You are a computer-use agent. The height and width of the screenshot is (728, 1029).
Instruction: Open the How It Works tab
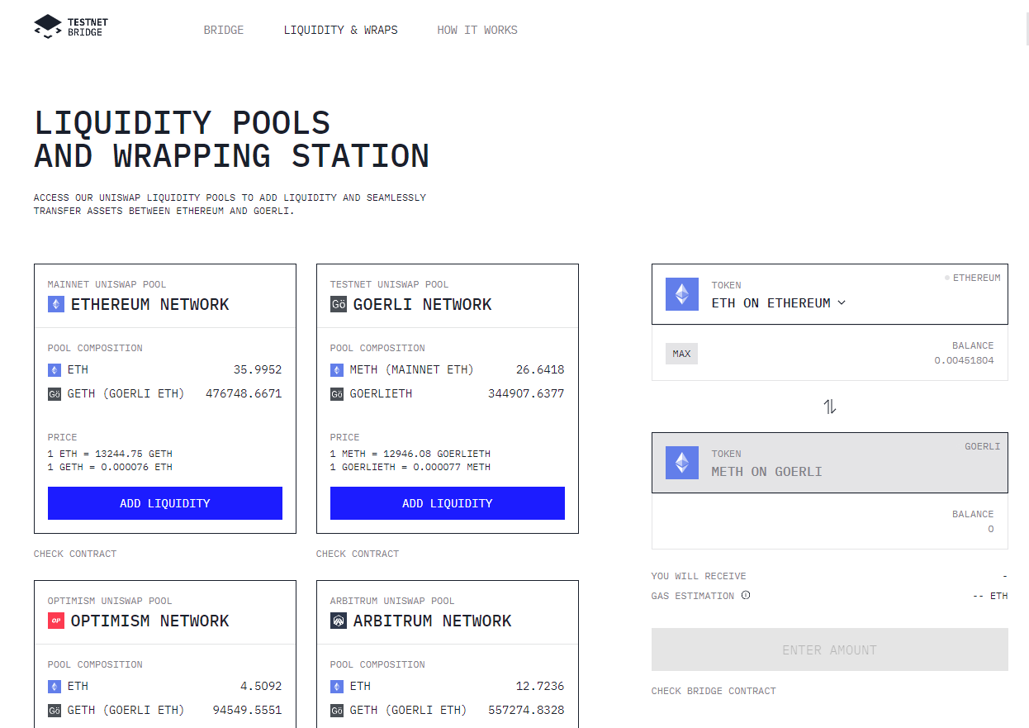477,30
